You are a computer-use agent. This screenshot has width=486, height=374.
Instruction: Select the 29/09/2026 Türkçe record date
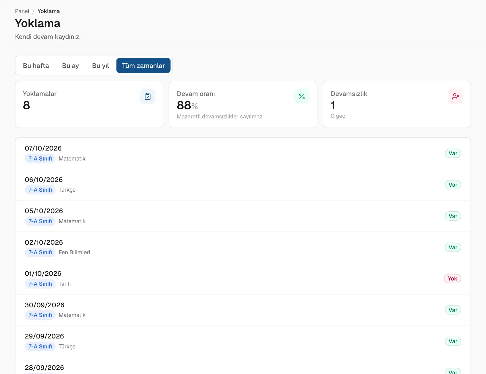(44, 336)
